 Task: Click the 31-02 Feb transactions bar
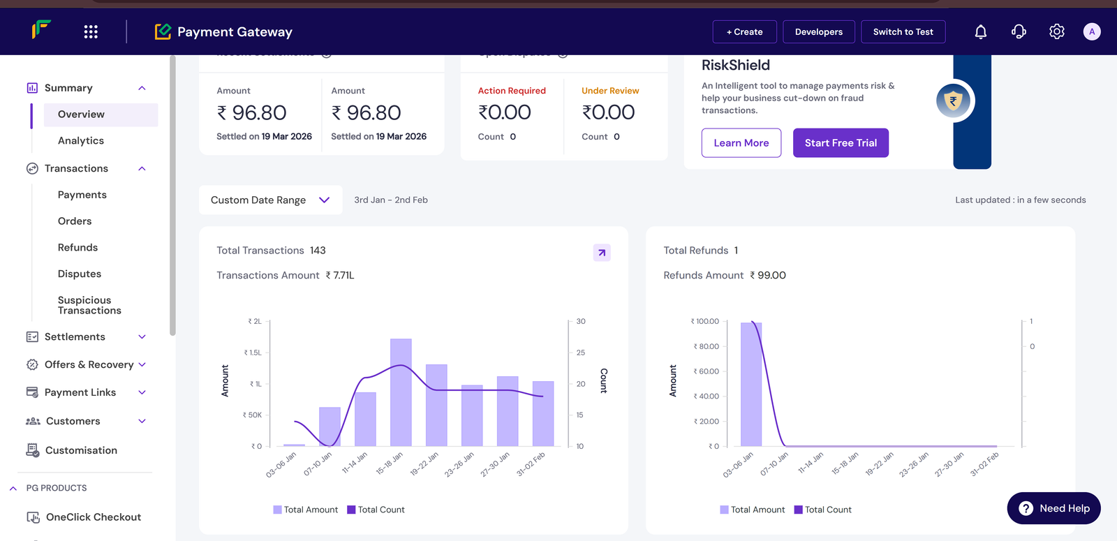[x=543, y=413]
